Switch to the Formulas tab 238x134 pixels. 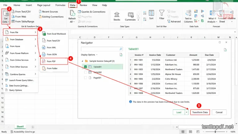tap(60, 5)
